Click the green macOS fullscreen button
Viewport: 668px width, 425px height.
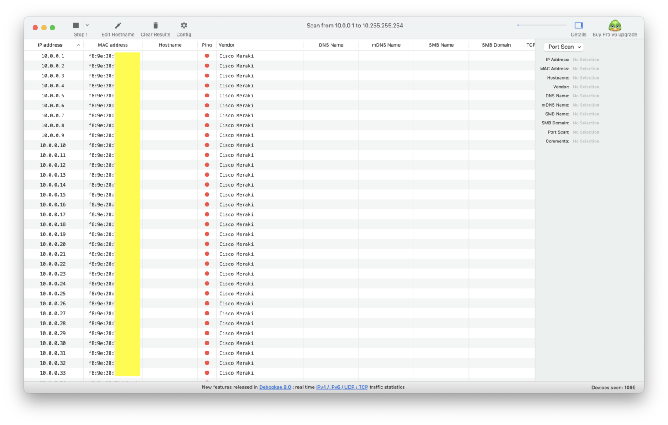pyautogui.click(x=53, y=27)
